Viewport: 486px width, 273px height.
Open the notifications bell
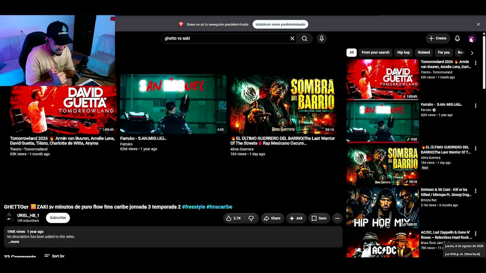coord(458,38)
